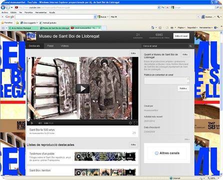
Task: Click the magnifier beside the IE search box
Action: 217,7
